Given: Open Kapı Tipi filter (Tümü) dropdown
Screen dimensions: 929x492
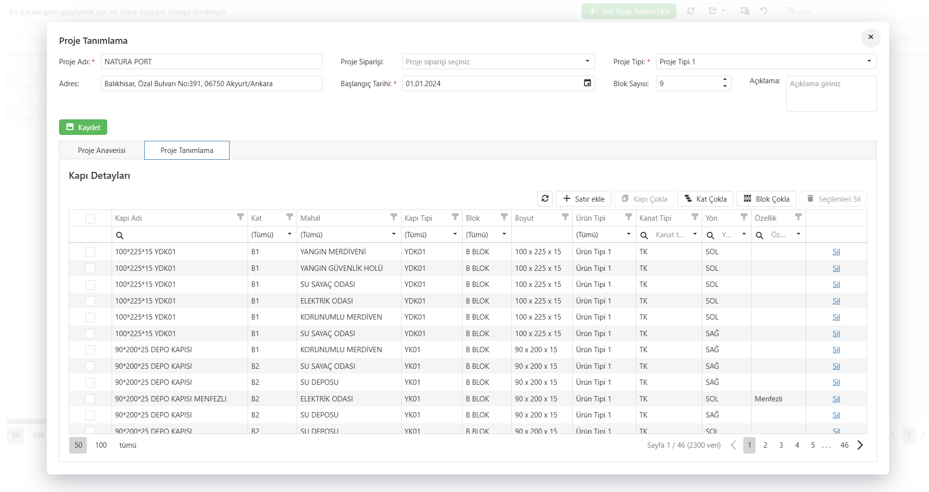Looking at the screenshot, I should click(455, 234).
